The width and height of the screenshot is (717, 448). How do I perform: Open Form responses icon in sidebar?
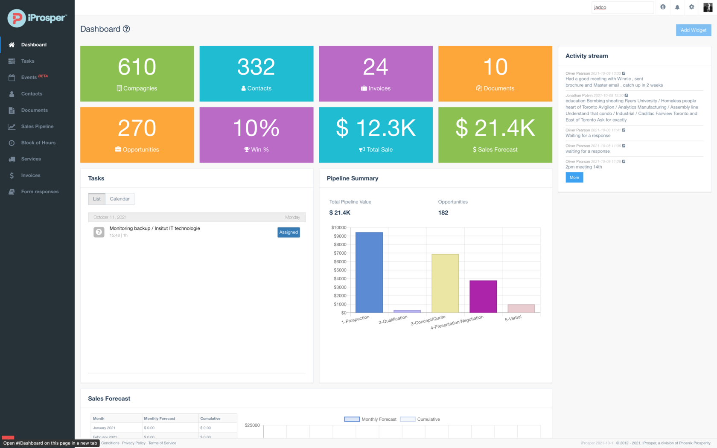12,192
